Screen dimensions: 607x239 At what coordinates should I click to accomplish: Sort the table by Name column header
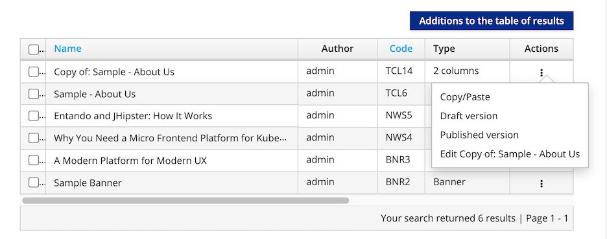[x=67, y=49]
